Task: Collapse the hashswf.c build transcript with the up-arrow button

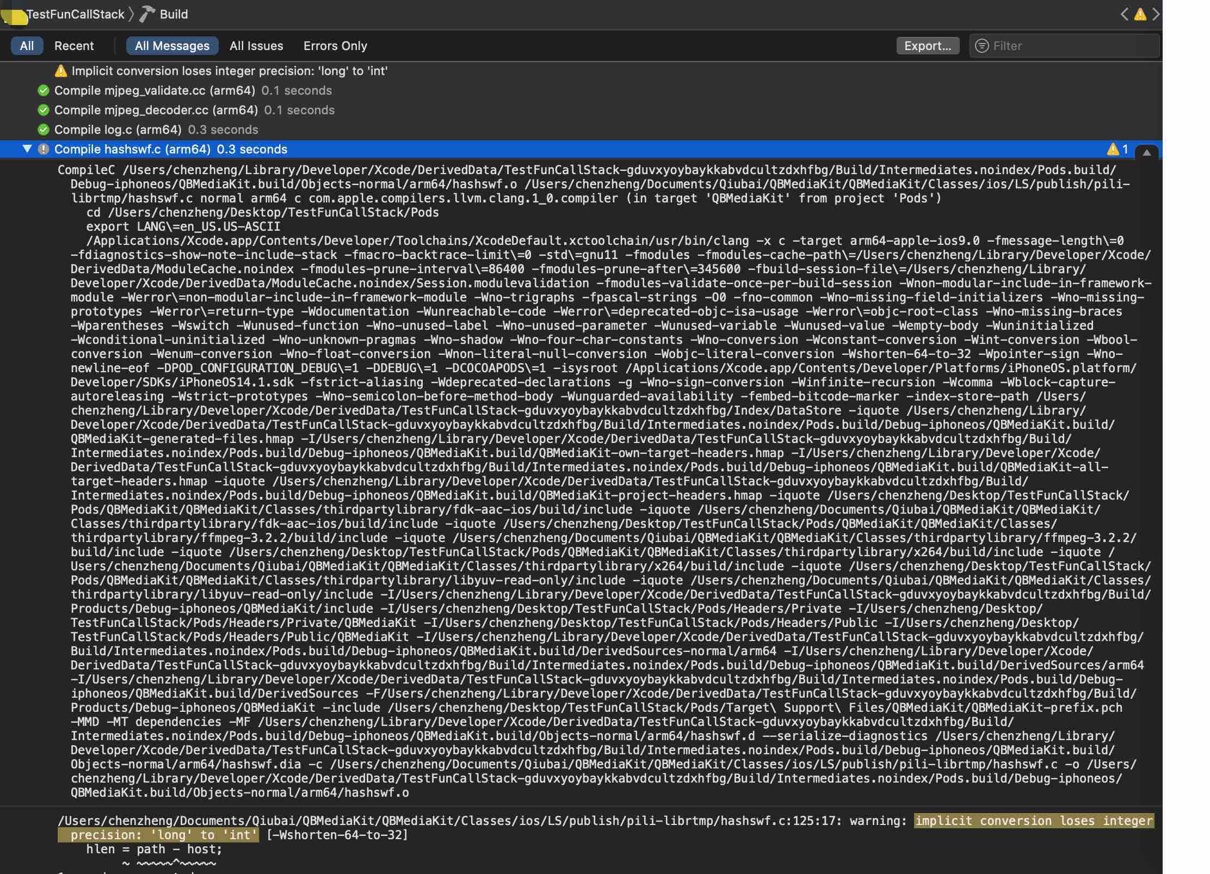Action: coord(1146,152)
